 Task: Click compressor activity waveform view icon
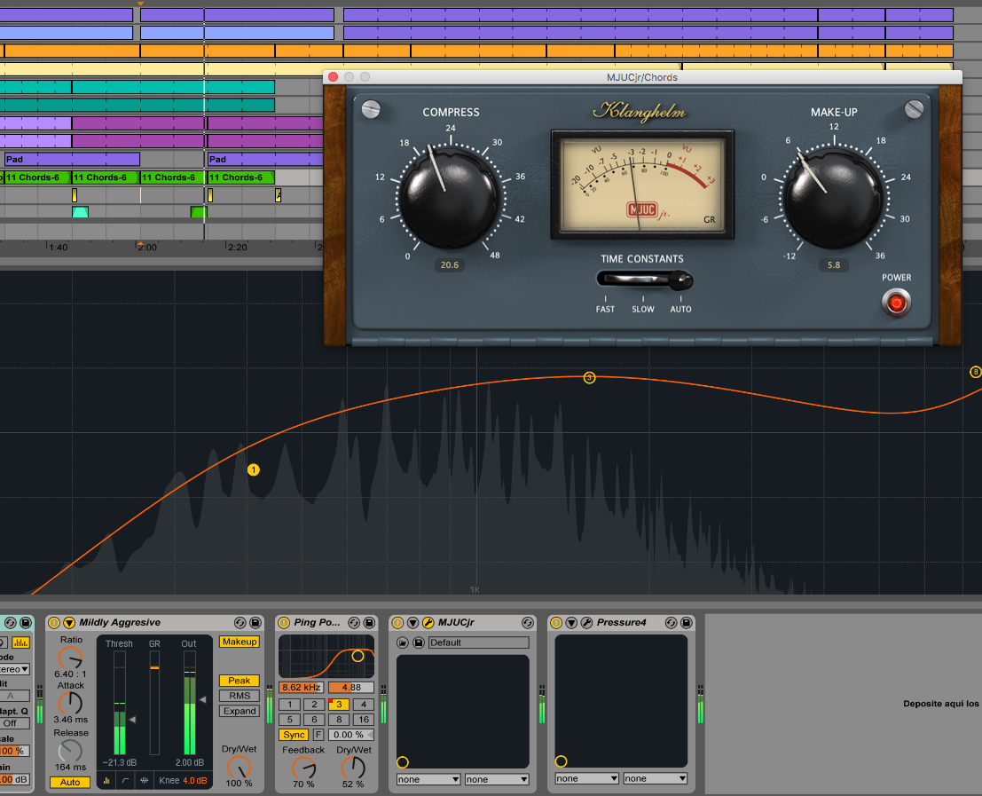click(x=144, y=780)
